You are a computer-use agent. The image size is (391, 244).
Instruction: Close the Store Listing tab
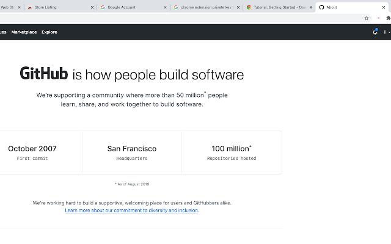coord(92,7)
